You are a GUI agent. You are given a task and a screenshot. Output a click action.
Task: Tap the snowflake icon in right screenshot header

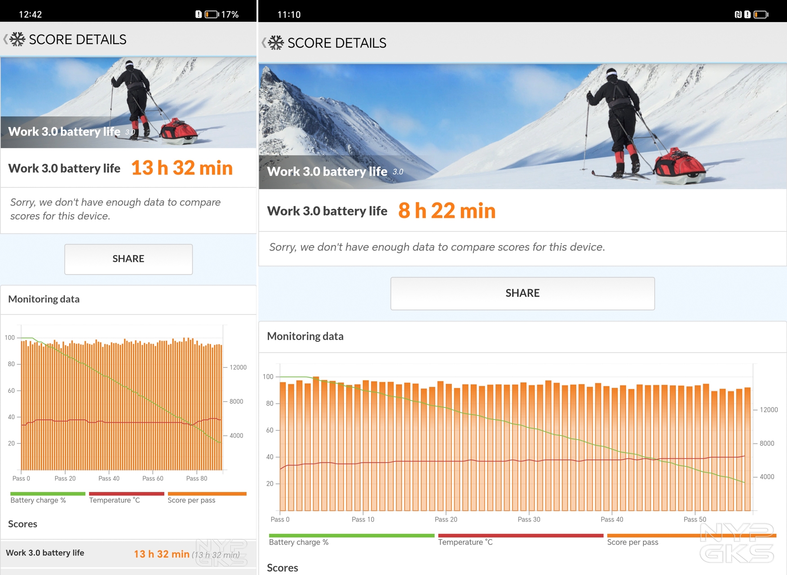pos(276,43)
